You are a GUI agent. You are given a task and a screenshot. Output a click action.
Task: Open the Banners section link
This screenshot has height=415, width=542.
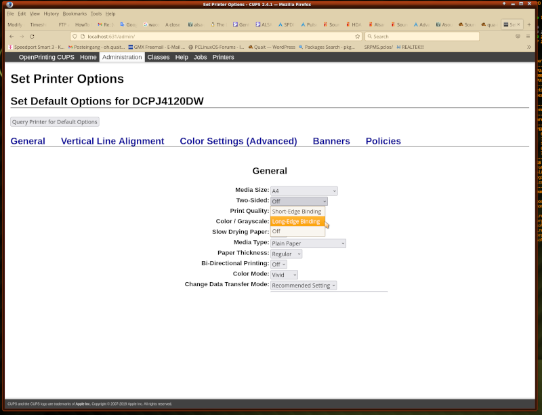coord(331,141)
